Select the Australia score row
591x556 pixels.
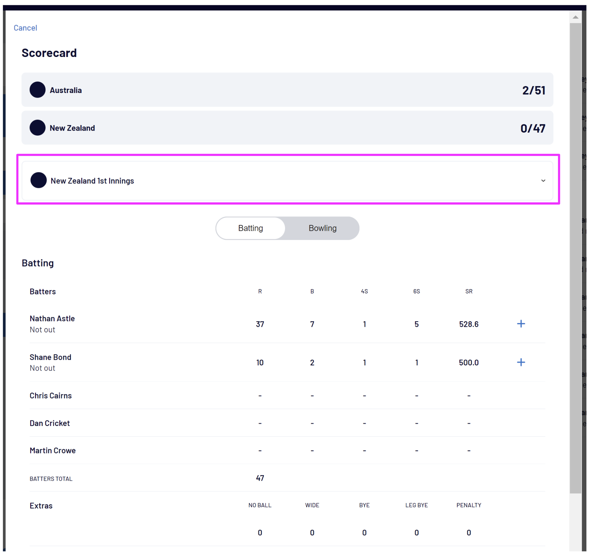[x=287, y=90]
